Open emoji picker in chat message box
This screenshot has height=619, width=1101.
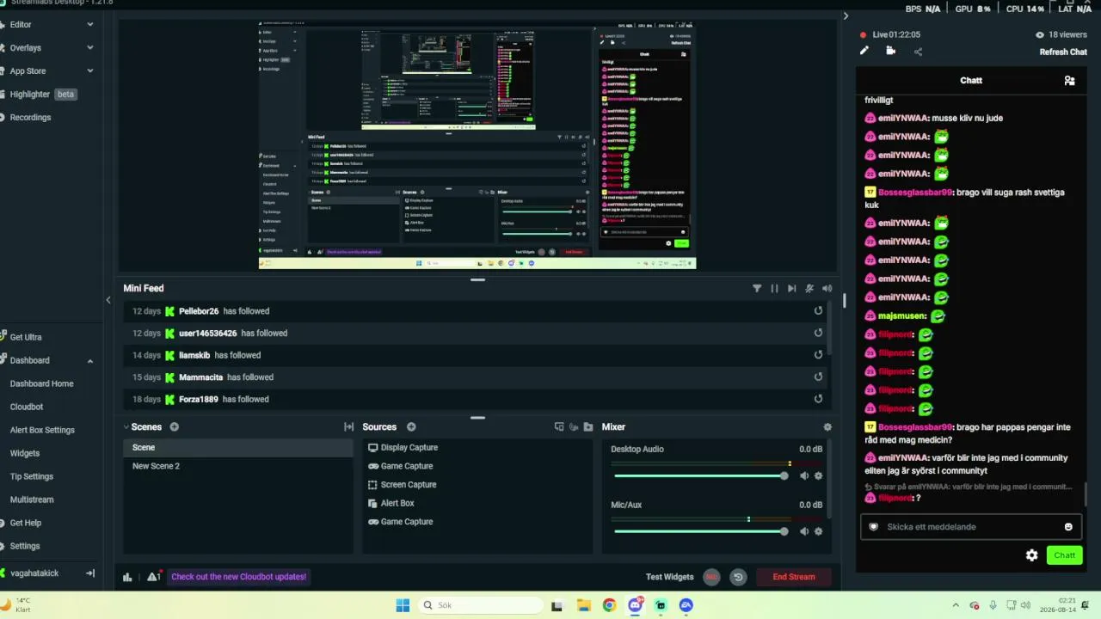click(x=1068, y=527)
